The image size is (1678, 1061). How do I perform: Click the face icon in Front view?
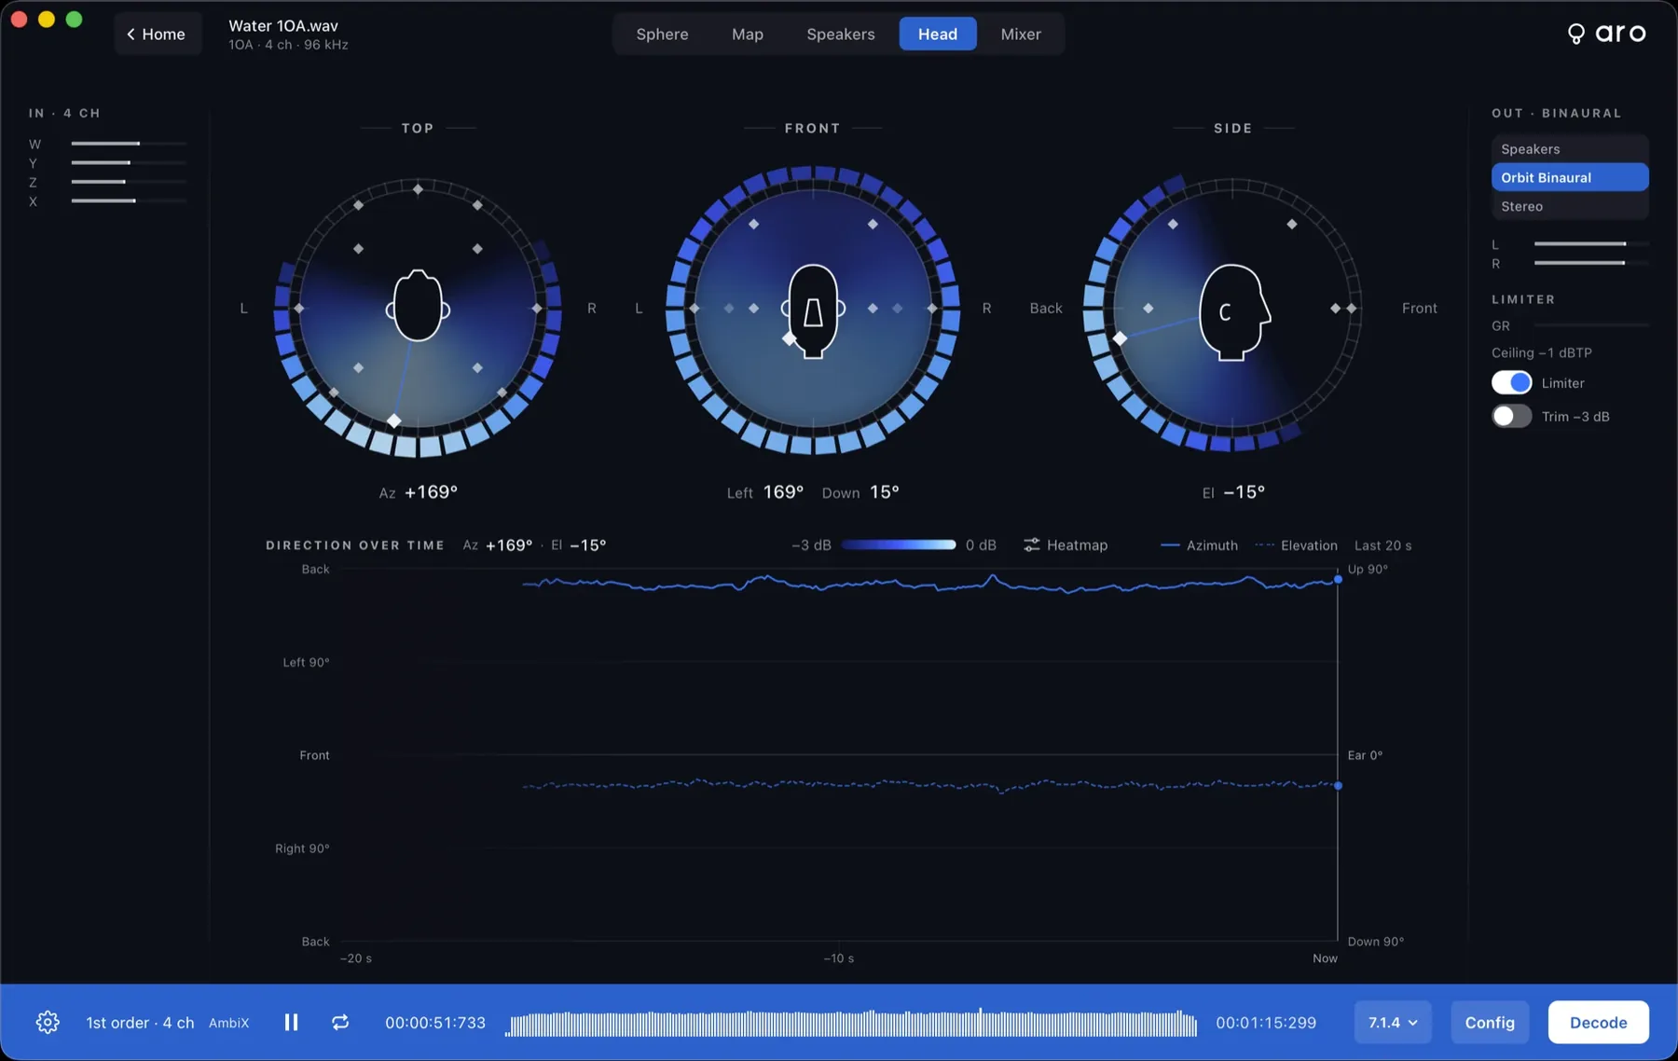point(813,311)
